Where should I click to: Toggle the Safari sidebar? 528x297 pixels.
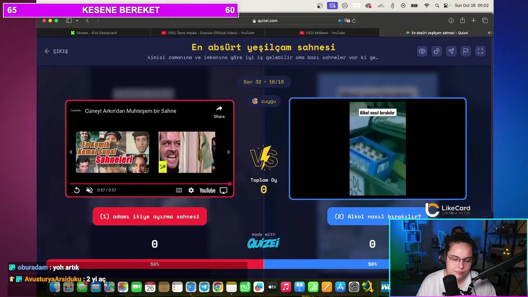tap(69, 21)
